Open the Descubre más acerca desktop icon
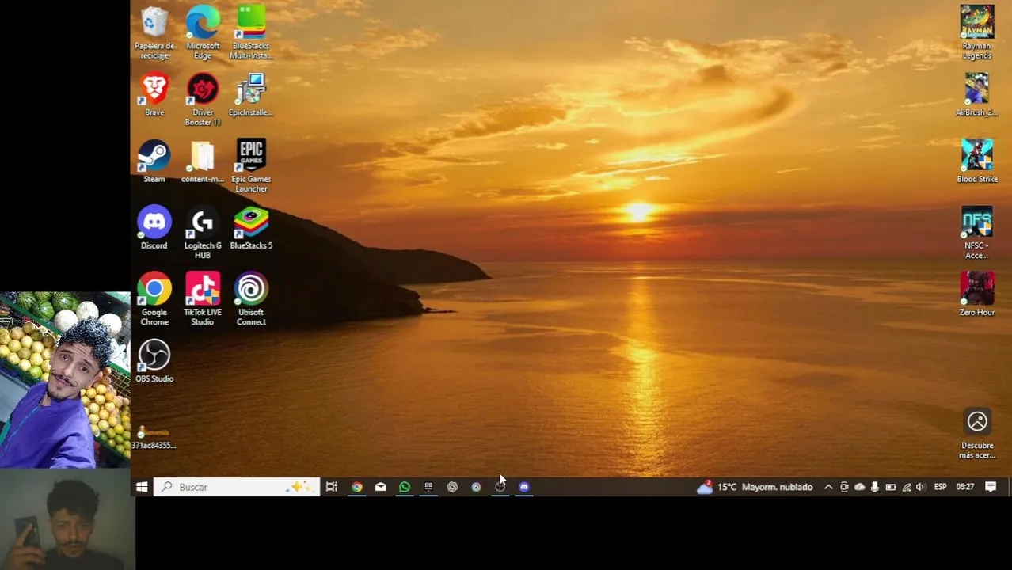The height and width of the screenshot is (570, 1012). (977, 433)
